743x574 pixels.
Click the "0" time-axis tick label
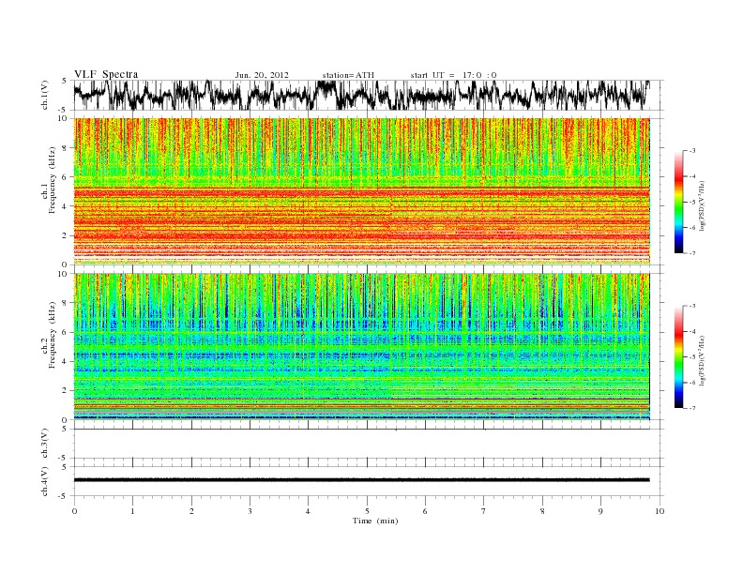click(x=74, y=511)
